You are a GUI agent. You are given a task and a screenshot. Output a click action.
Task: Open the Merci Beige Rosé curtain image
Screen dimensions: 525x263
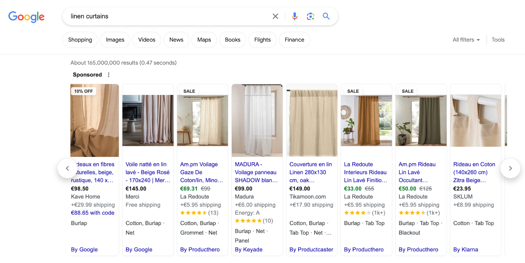coord(148,120)
